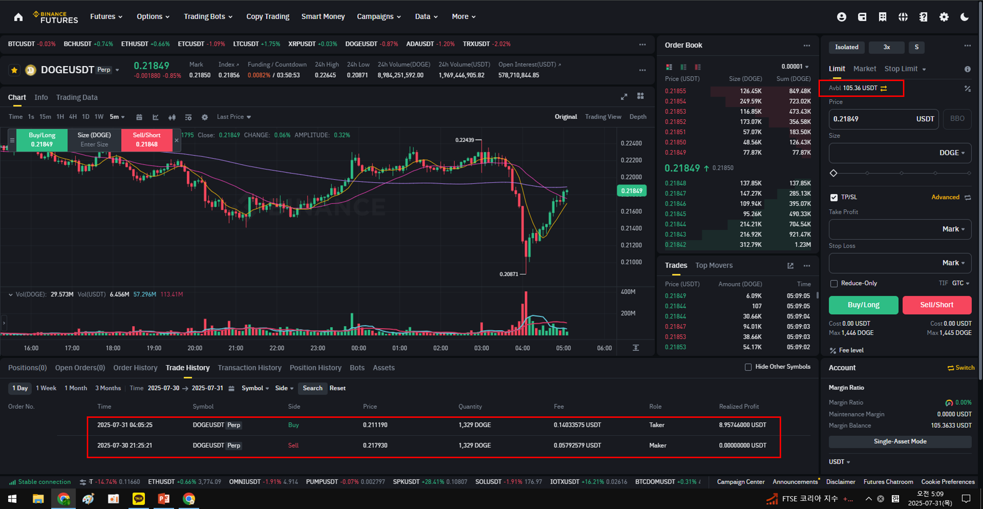Image resolution: width=983 pixels, height=509 pixels.
Task: Switch to Depth chart view
Action: (x=638, y=117)
